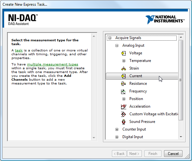Click the Sound Pressure microphone icon
The image size is (192, 161).
click(124, 122)
